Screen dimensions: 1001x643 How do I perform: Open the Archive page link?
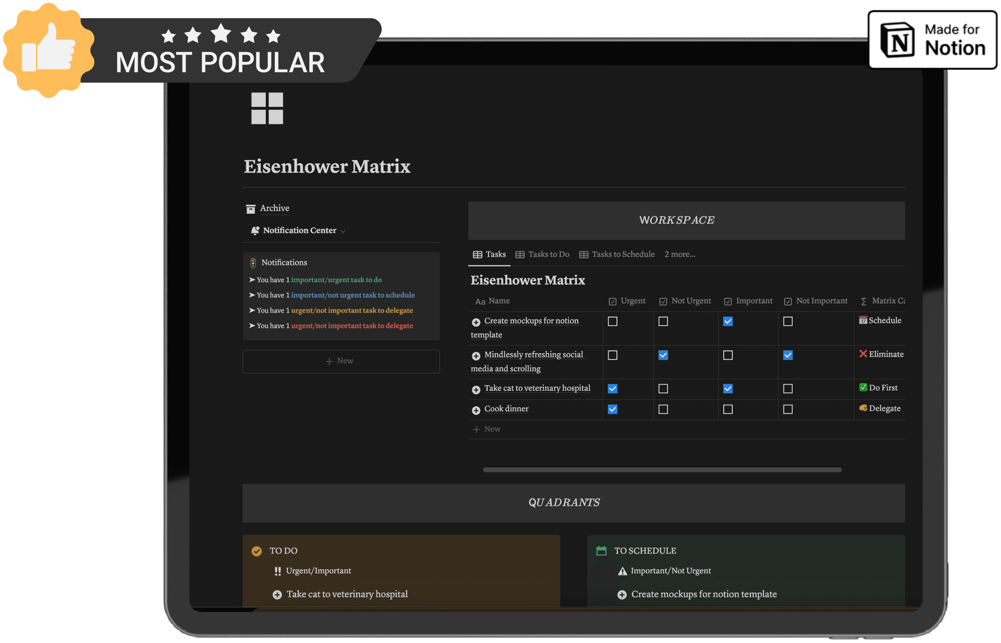(x=274, y=208)
